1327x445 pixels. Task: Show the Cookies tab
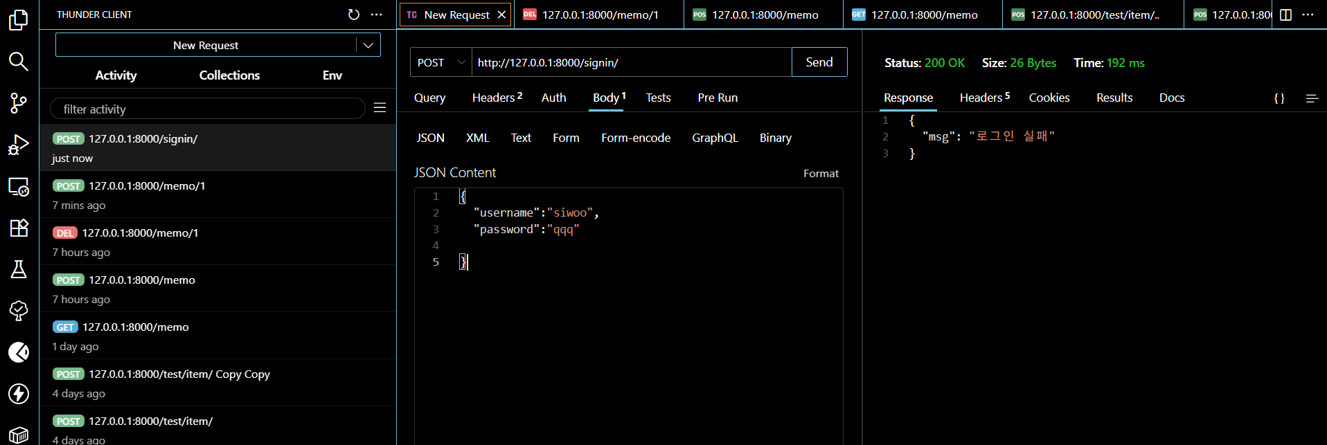(x=1049, y=98)
